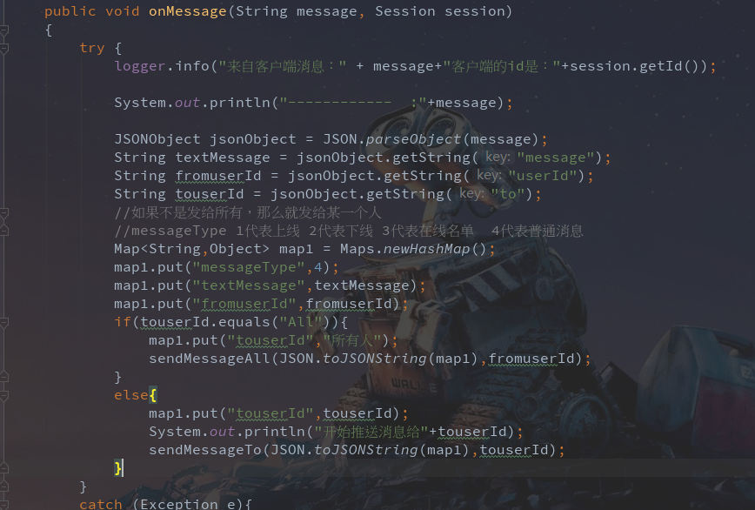This screenshot has width=755, height=510.
Task: Collapse the onMessage method body fold marker
Action: point(3,31)
